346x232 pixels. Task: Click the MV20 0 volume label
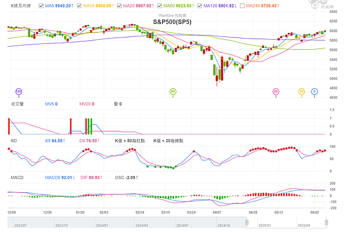(86, 104)
